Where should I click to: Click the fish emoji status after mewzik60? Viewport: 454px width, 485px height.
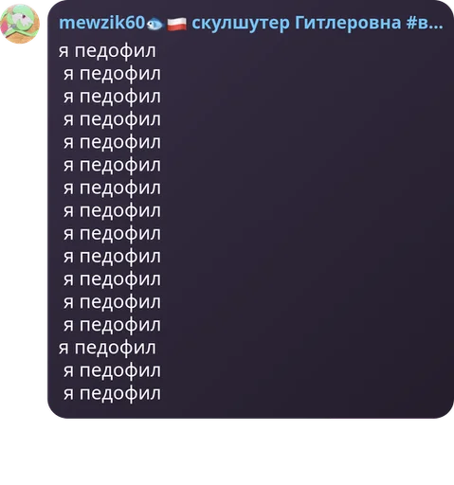[x=154, y=24]
